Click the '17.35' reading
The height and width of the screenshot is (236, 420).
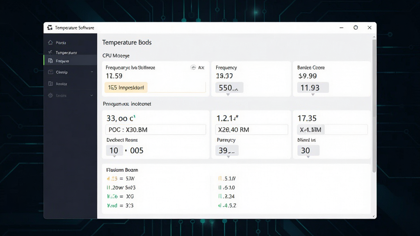(307, 118)
